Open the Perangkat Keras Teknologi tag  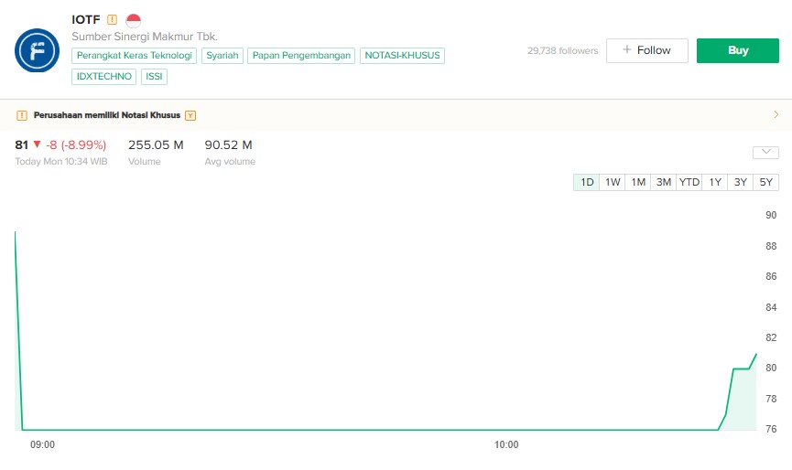coord(135,56)
